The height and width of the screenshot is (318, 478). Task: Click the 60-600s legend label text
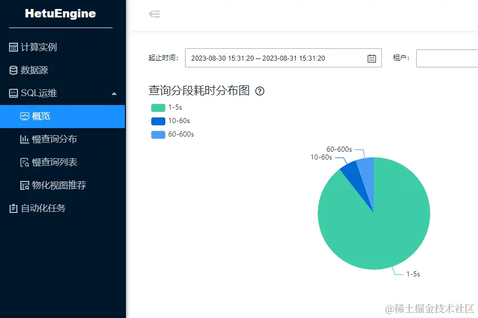pyautogui.click(x=181, y=134)
